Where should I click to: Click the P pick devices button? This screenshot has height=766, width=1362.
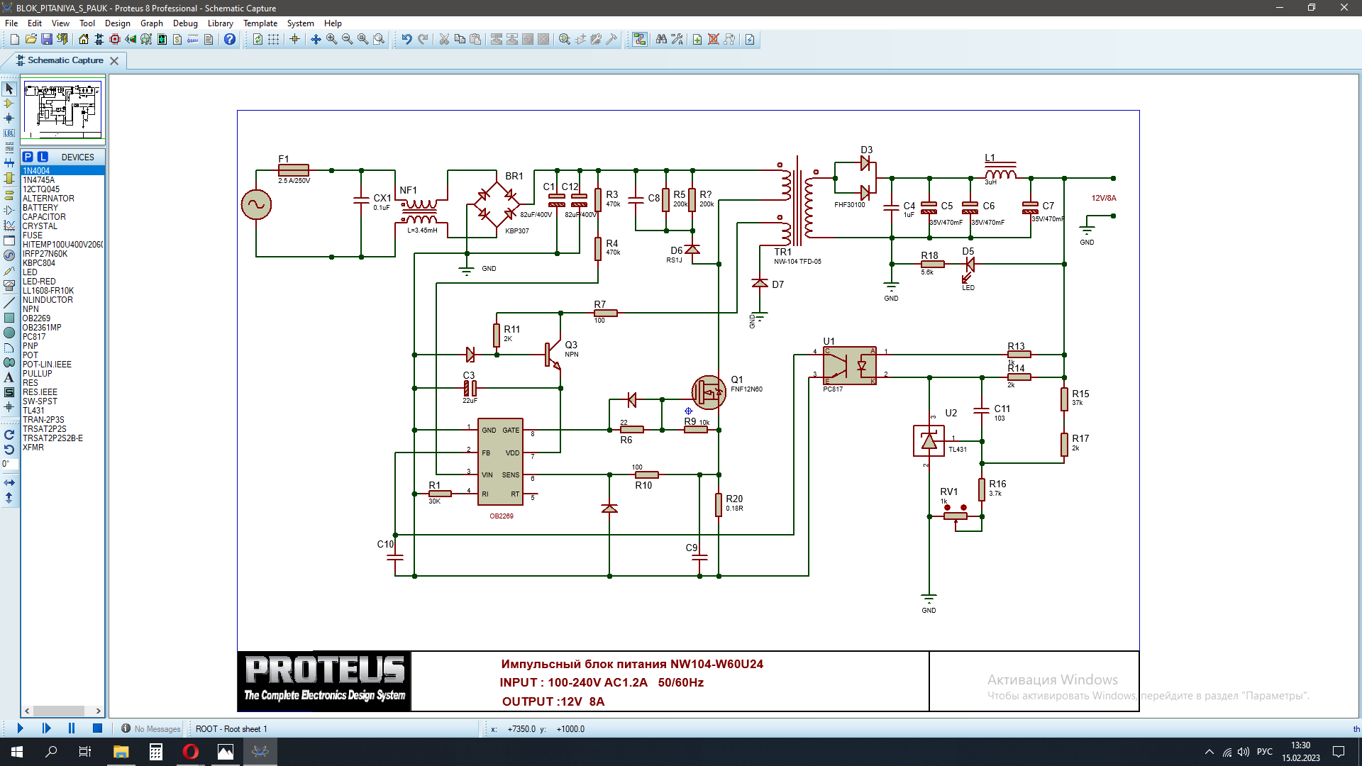(28, 157)
